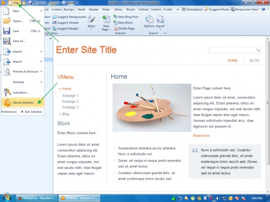Image resolution: width=270 pixels, height=202 pixels.
Task: Expand Preview In Browser submenu
Action: click(x=23, y=72)
